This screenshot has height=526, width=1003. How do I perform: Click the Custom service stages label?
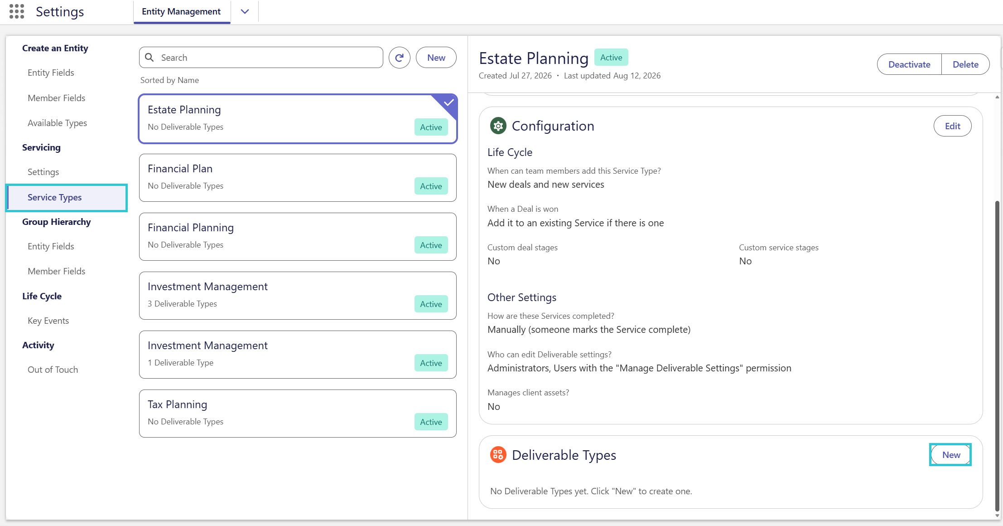(x=779, y=248)
